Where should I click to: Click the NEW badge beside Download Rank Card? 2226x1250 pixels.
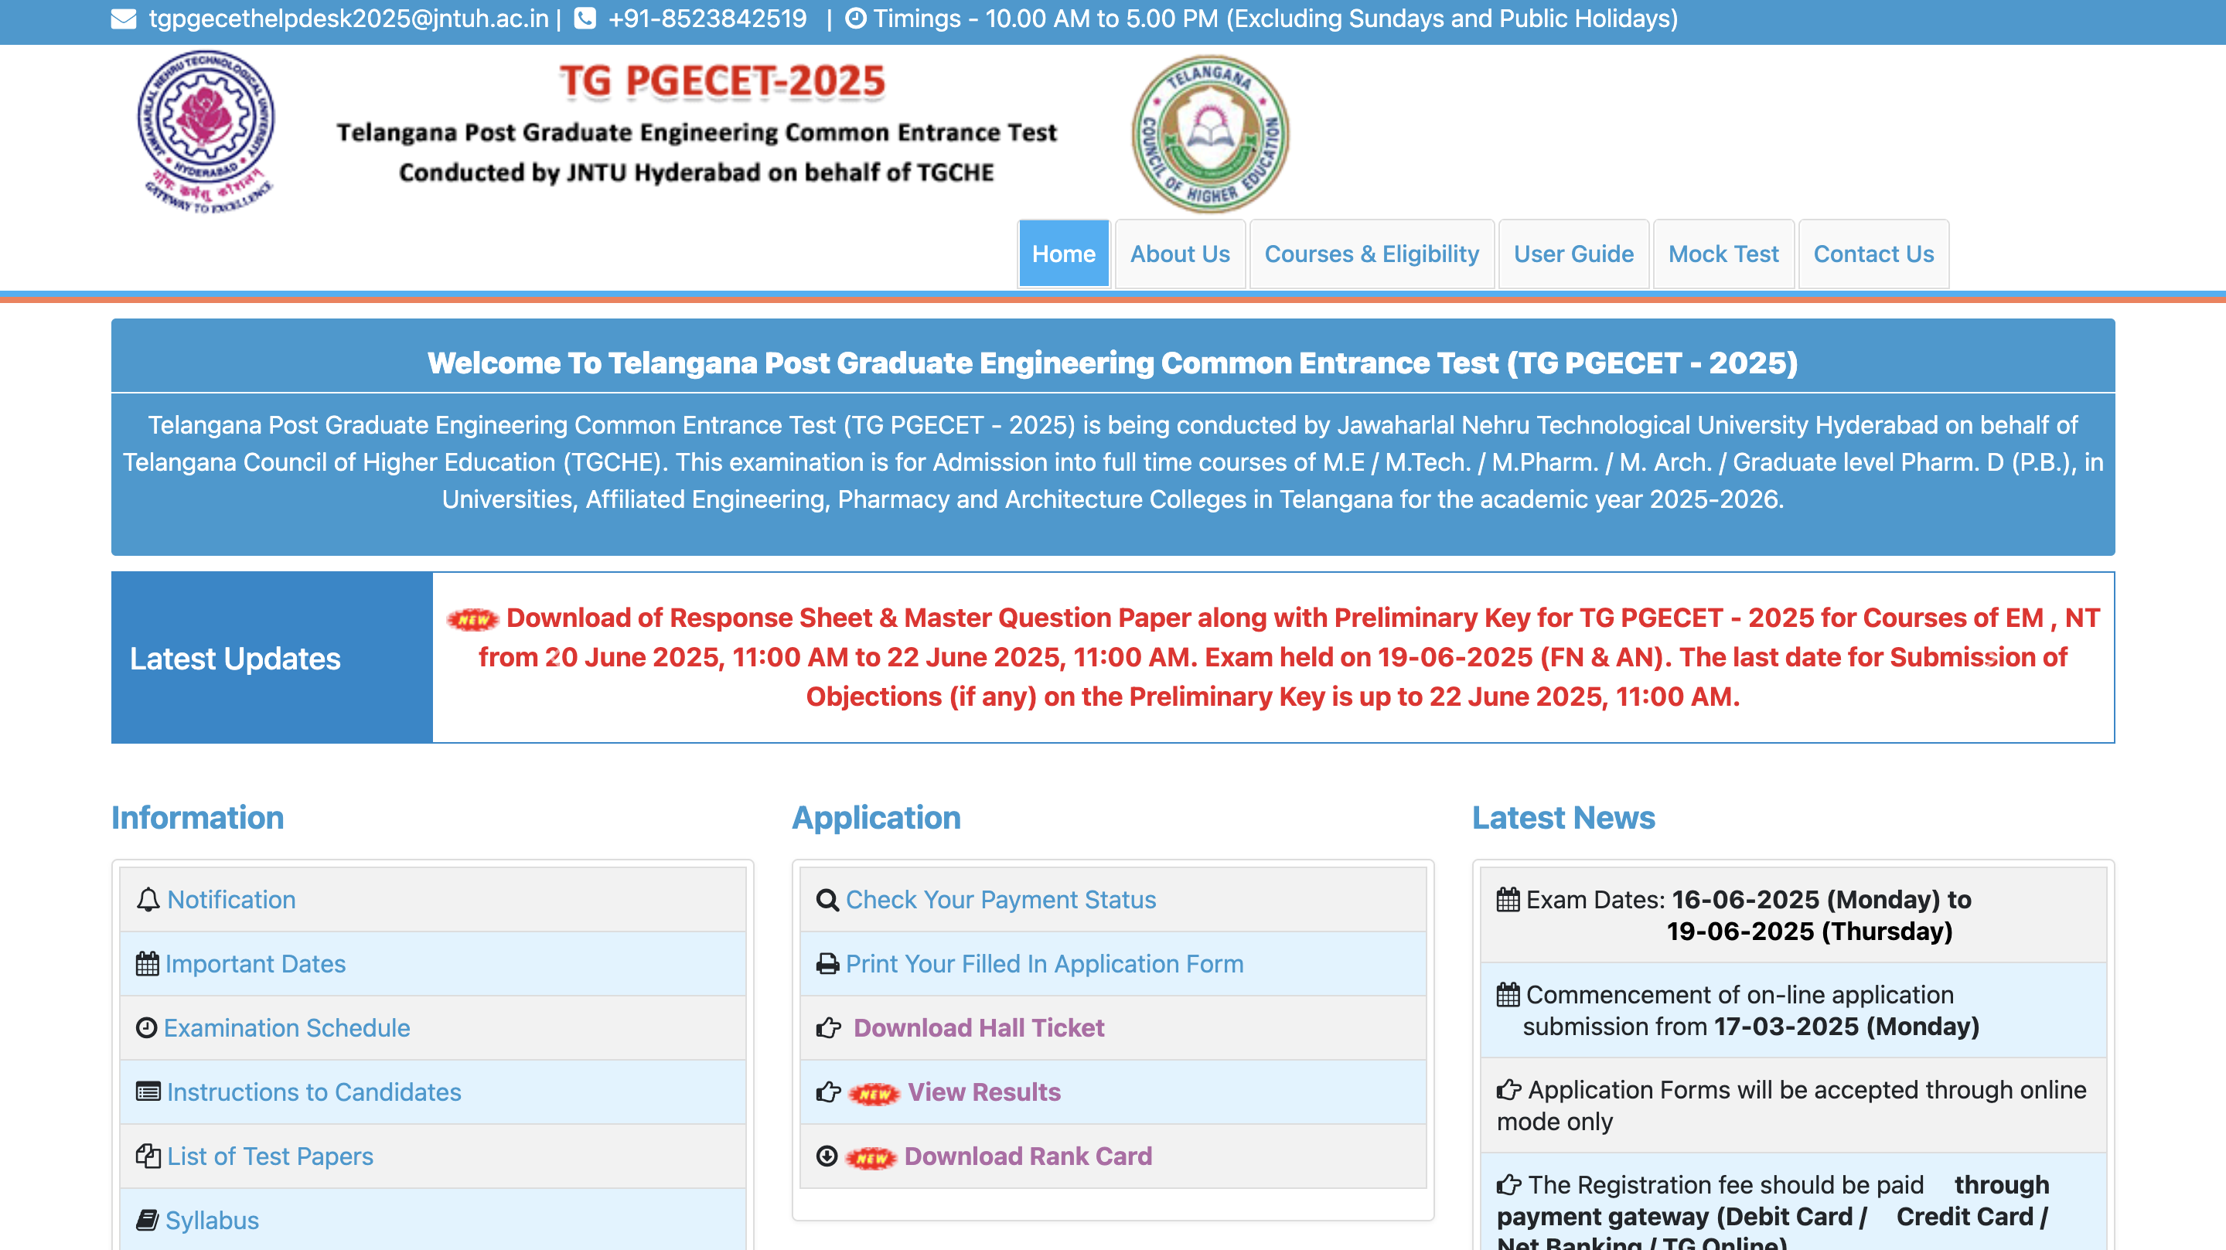click(x=871, y=1157)
